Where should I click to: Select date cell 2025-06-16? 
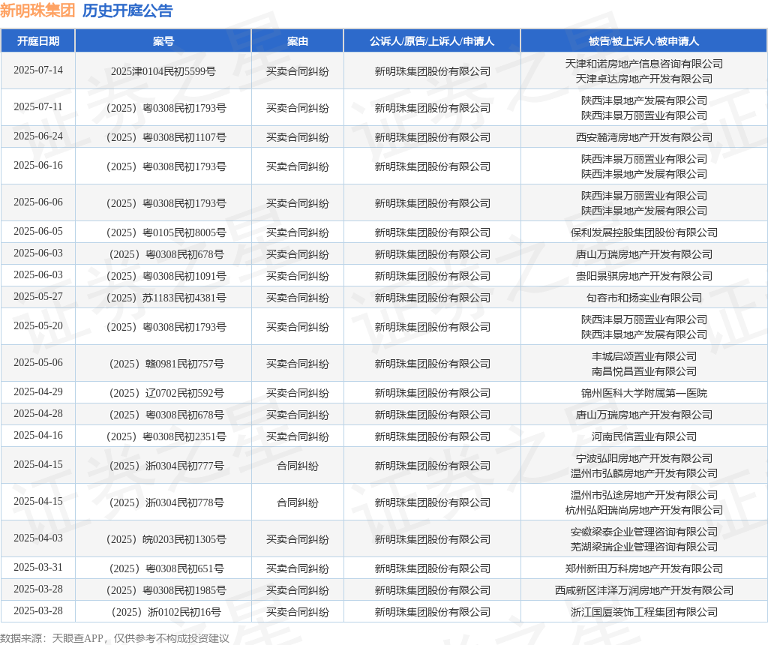(38, 166)
